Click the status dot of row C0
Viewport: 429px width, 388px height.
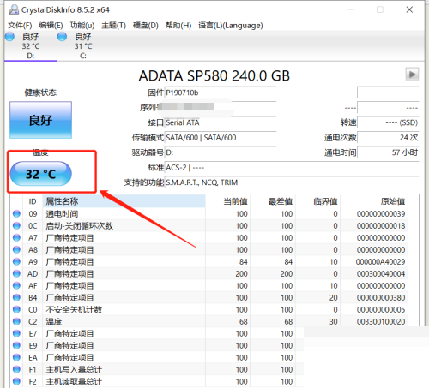click(x=16, y=309)
